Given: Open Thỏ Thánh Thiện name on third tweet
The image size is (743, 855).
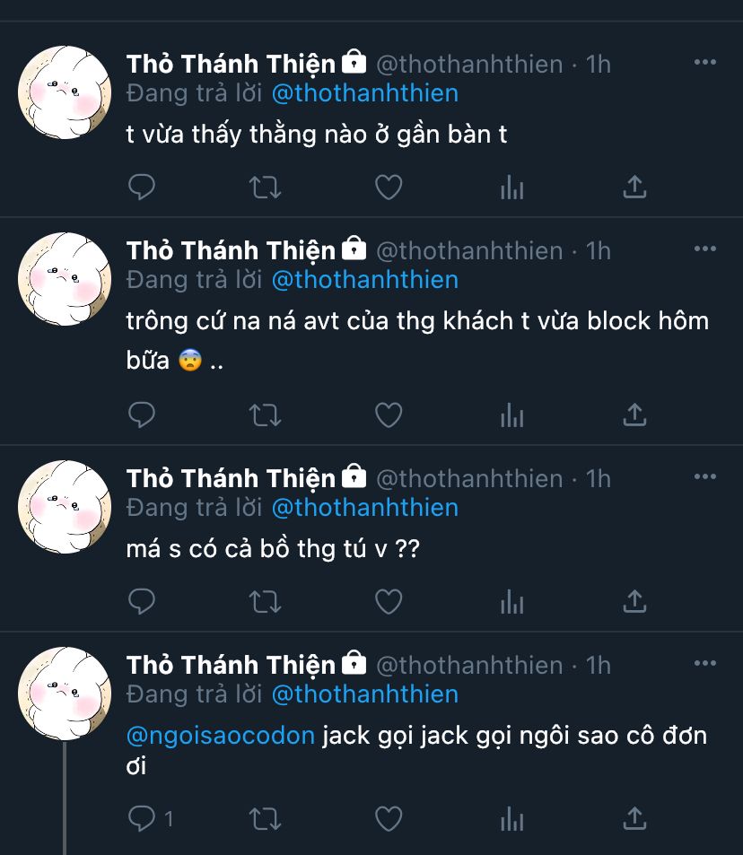Looking at the screenshot, I should click(231, 479).
